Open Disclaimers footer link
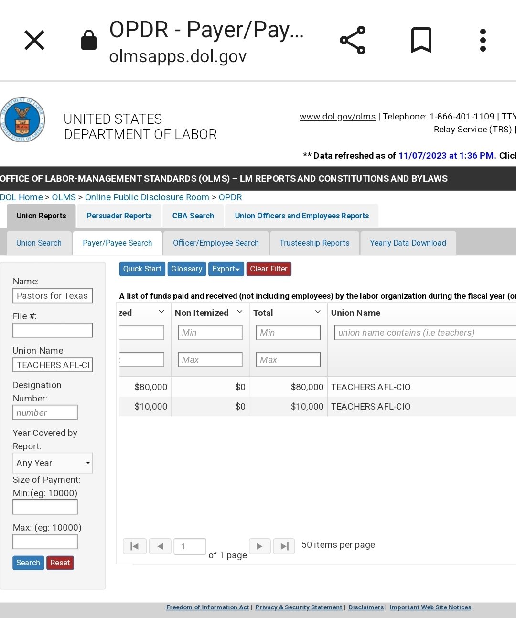This screenshot has width=516, height=618. [366, 607]
